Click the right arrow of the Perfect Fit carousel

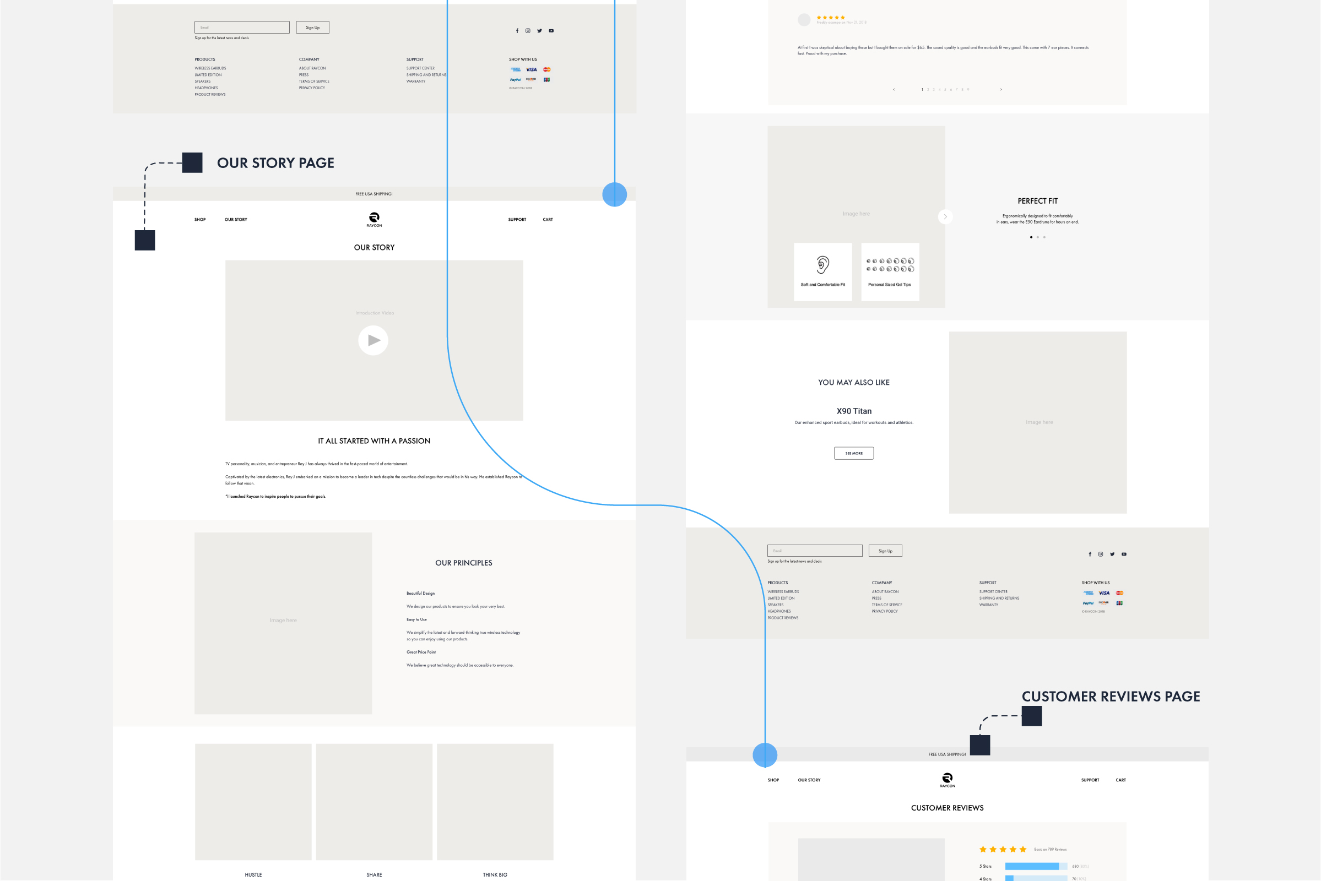(945, 216)
